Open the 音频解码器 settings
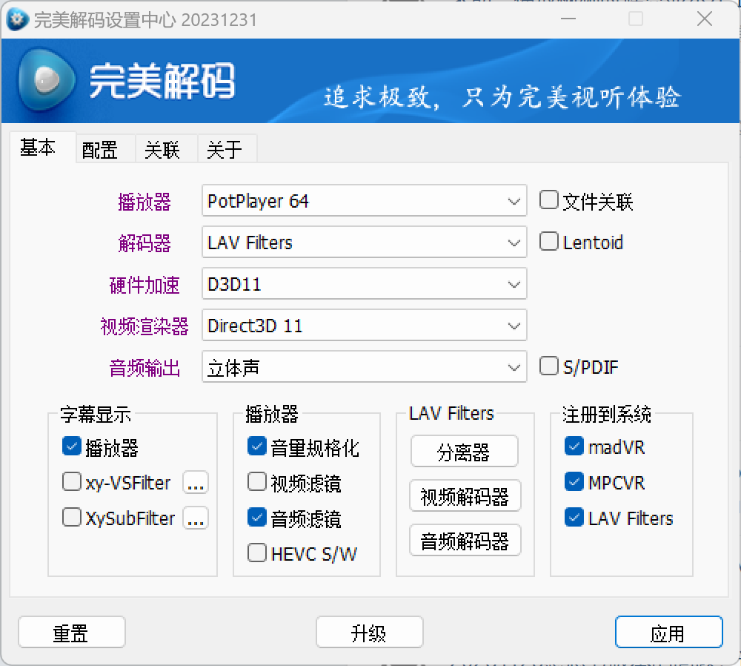Viewport: 741px width, 666px height. (x=465, y=540)
